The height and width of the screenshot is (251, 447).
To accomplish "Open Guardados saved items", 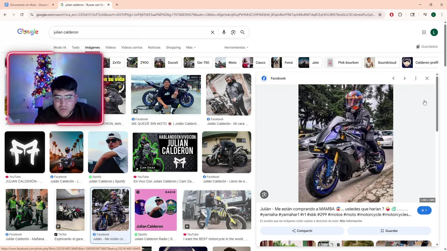I will tap(427, 47).
